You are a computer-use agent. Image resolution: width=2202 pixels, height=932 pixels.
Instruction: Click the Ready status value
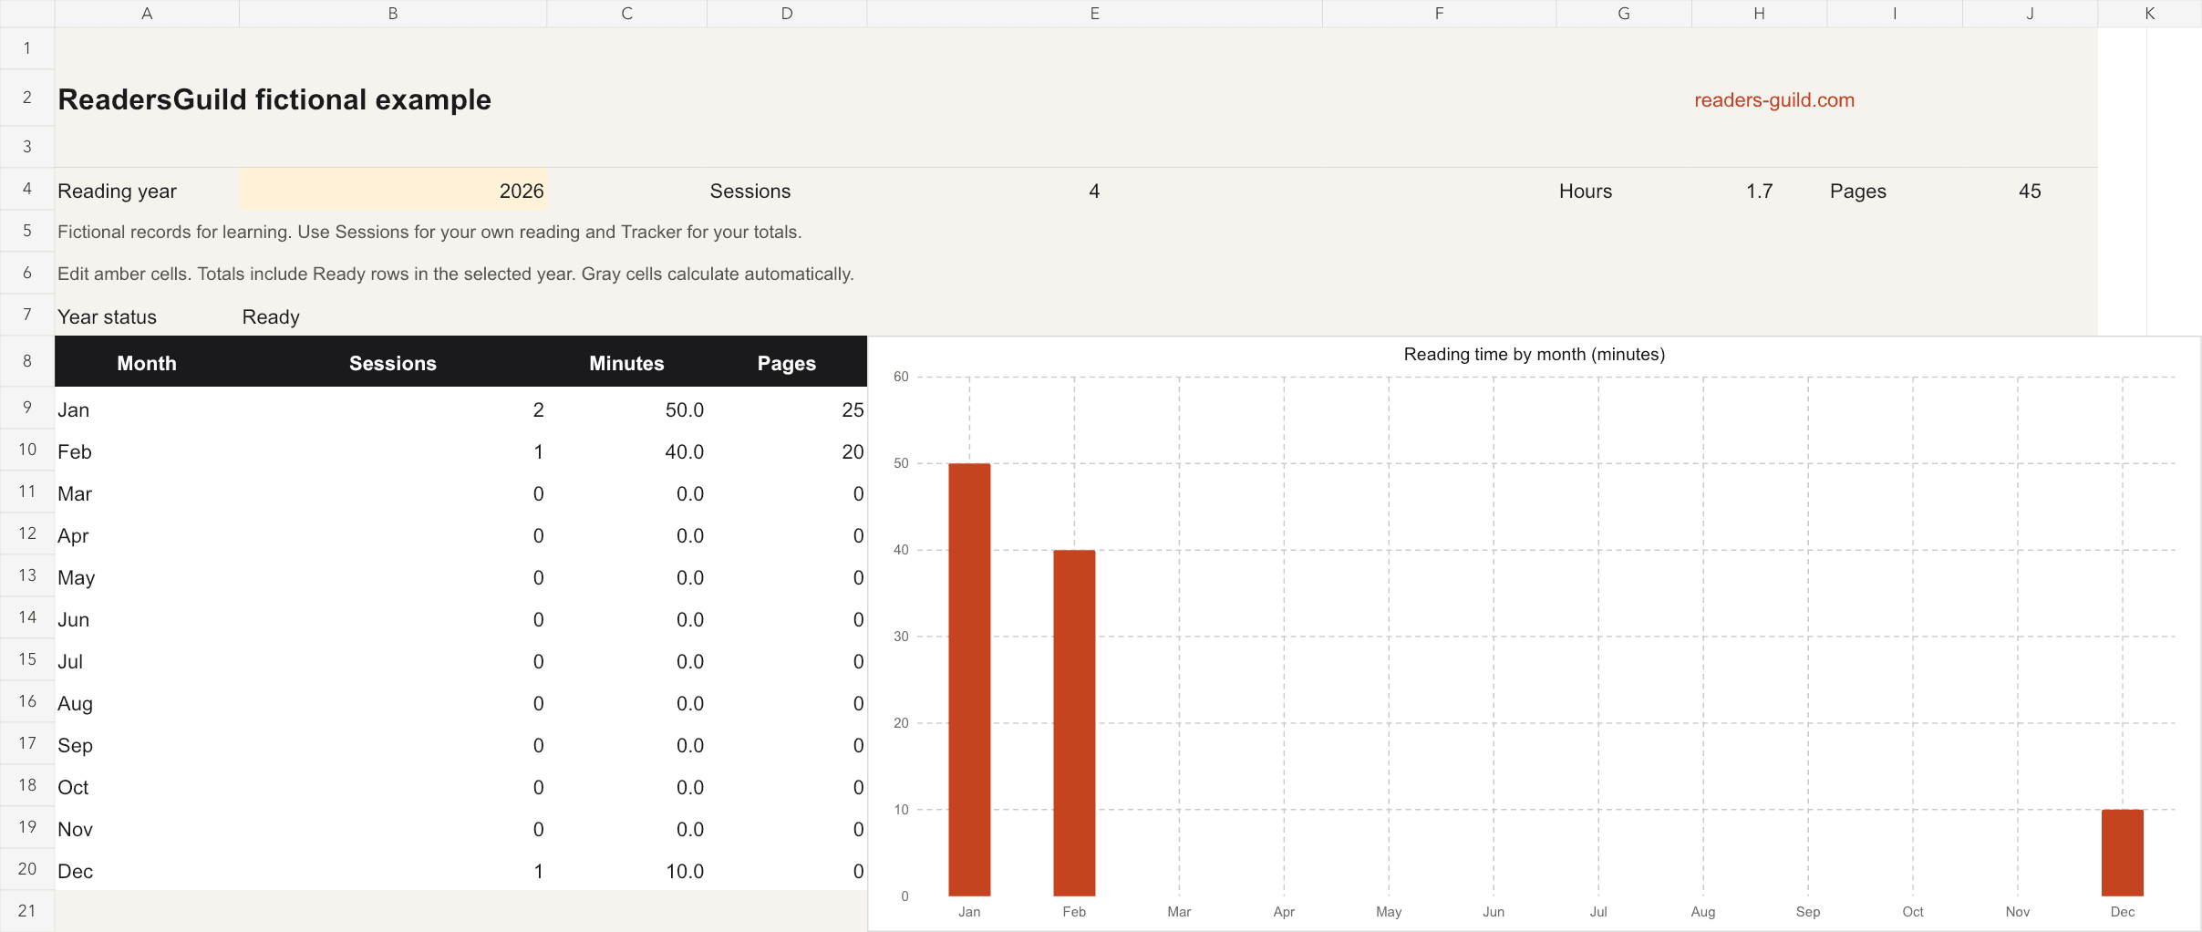point(271,317)
